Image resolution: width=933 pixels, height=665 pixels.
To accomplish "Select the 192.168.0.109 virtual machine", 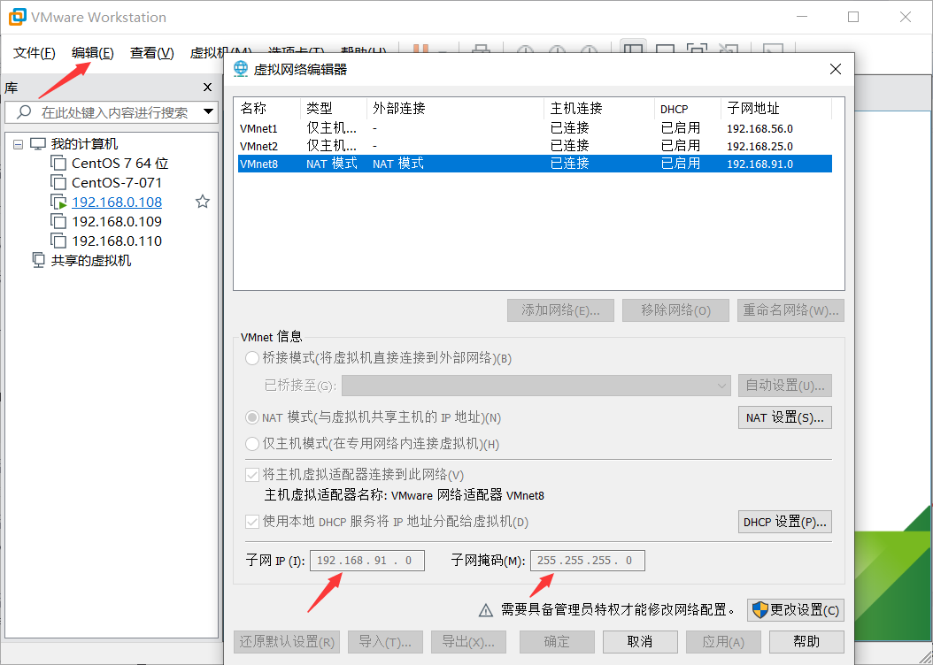I will (x=117, y=222).
